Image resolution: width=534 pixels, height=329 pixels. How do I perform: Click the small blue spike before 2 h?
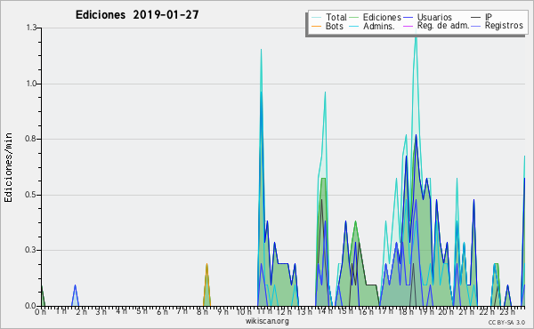(x=76, y=295)
